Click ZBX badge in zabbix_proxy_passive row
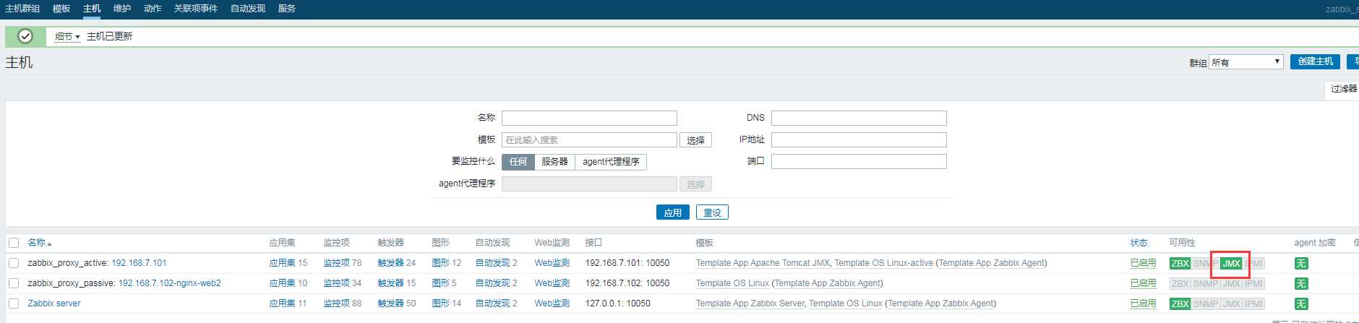Image resolution: width=1359 pixels, height=323 pixels. [x=1180, y=283]
